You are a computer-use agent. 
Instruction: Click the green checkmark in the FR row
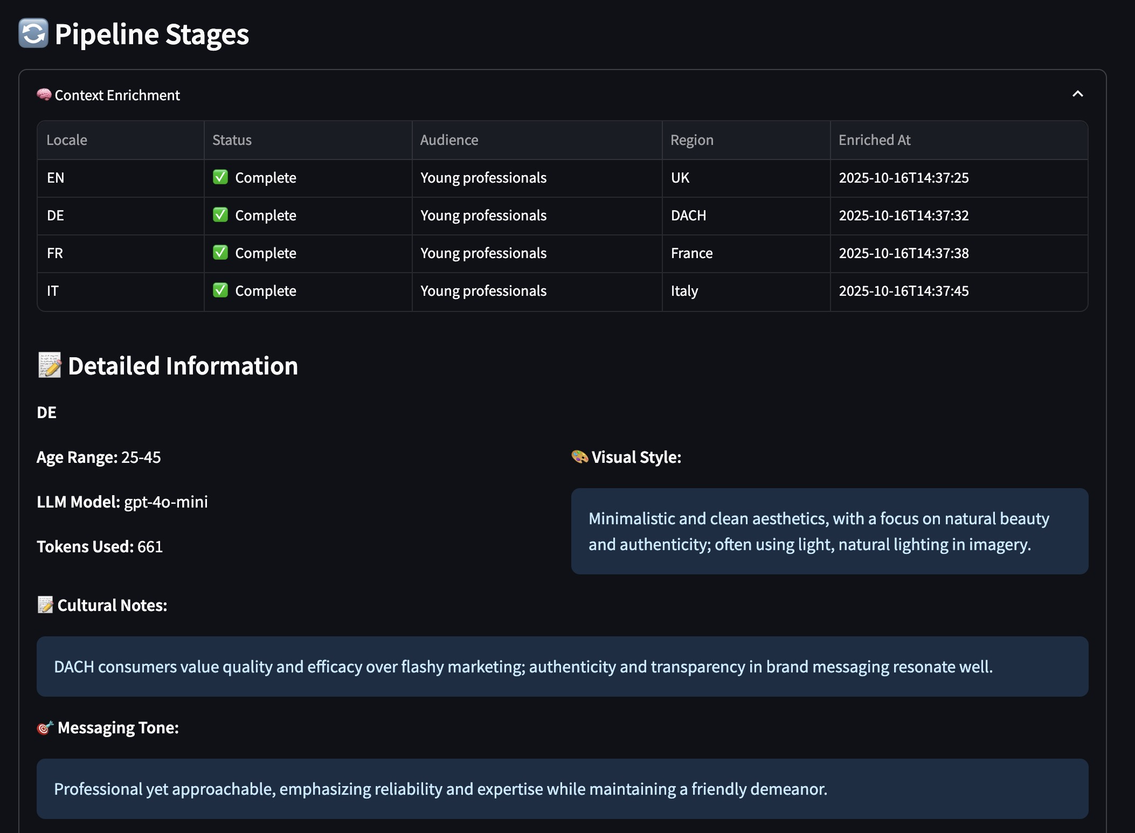coord(220,253)
